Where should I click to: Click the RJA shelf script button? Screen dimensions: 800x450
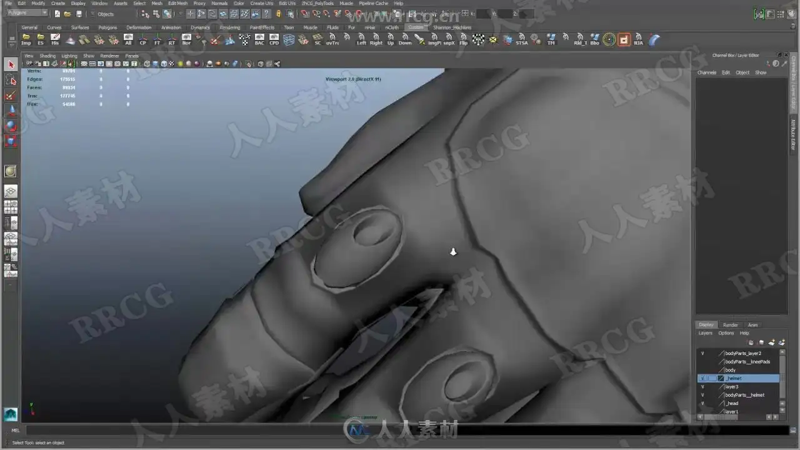(x=638, y=39)
